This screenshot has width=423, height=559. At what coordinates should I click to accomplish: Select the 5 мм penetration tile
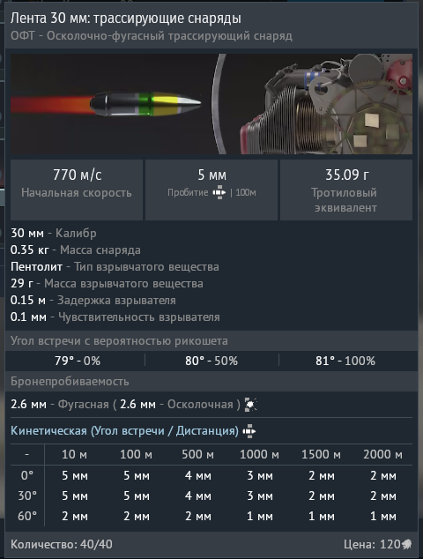[x=211, y=190]
